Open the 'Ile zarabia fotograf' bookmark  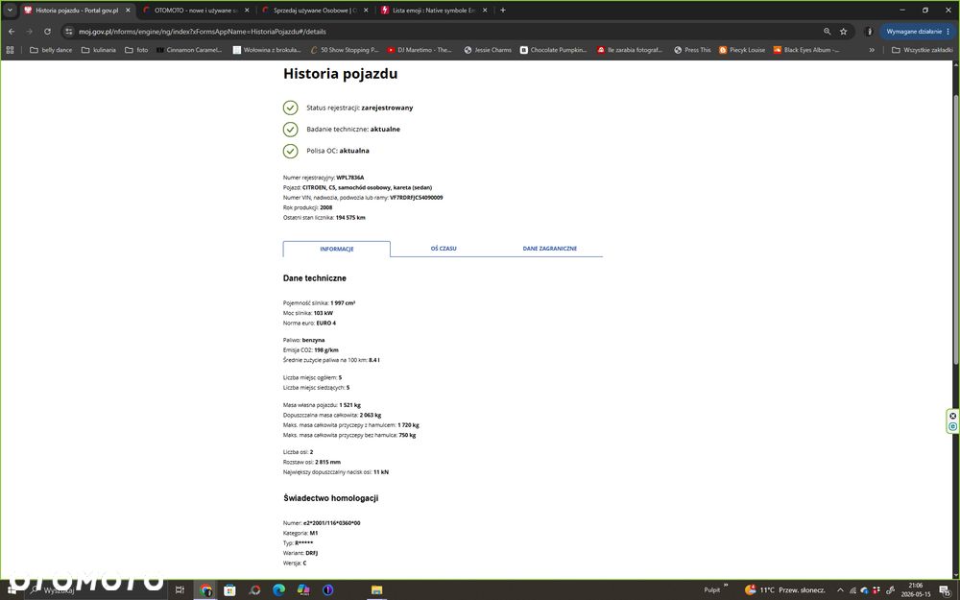(x=630, y=50)
